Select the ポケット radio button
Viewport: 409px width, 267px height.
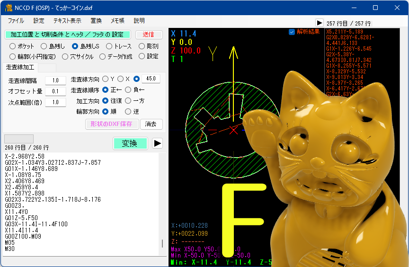coord(12,46)
